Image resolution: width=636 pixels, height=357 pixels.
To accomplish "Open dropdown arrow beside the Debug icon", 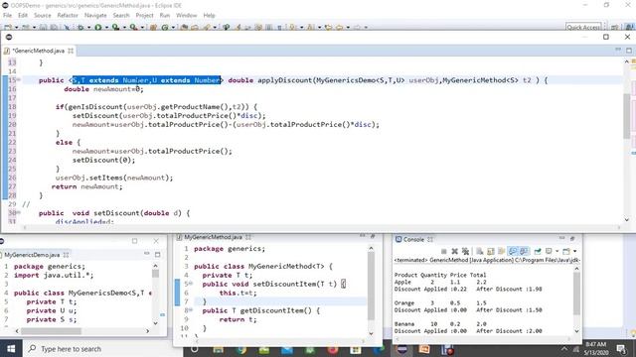I will tap(89, 28).
